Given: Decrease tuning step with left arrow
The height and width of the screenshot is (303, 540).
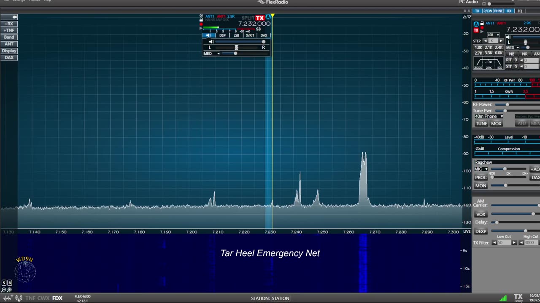Looking at the screenshot, I should pos(485,41).
